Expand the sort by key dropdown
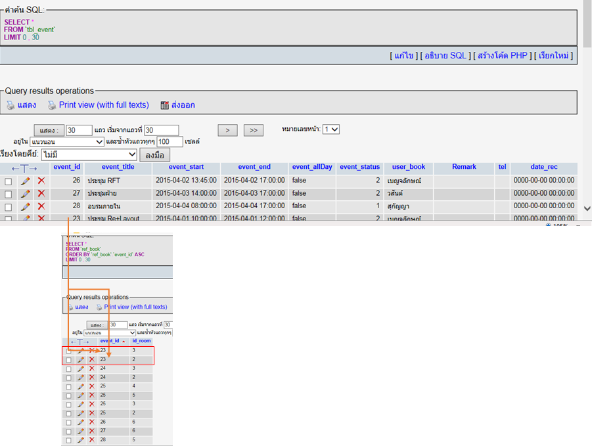This screenshot has width=592, height=446. [x=89, y=155]
